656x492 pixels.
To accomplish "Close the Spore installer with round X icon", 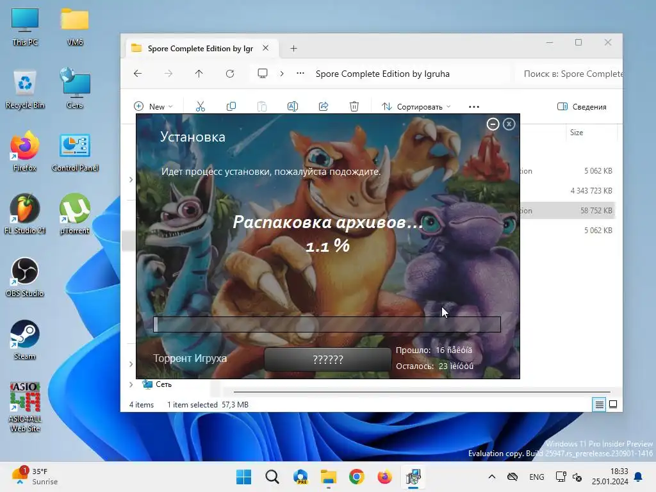I will coord(509,124).
